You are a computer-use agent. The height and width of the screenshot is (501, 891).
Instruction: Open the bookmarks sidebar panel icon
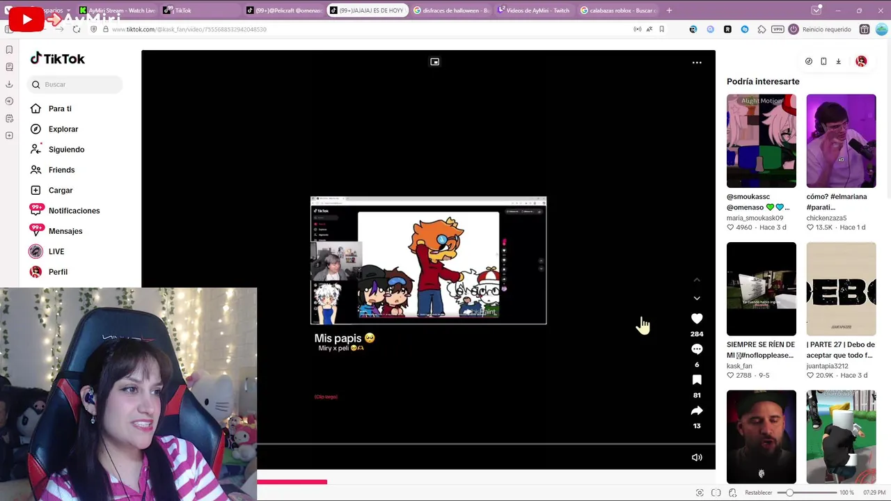(x=9, y=50)
